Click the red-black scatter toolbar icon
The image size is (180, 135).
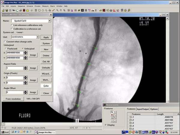point(104,10)
